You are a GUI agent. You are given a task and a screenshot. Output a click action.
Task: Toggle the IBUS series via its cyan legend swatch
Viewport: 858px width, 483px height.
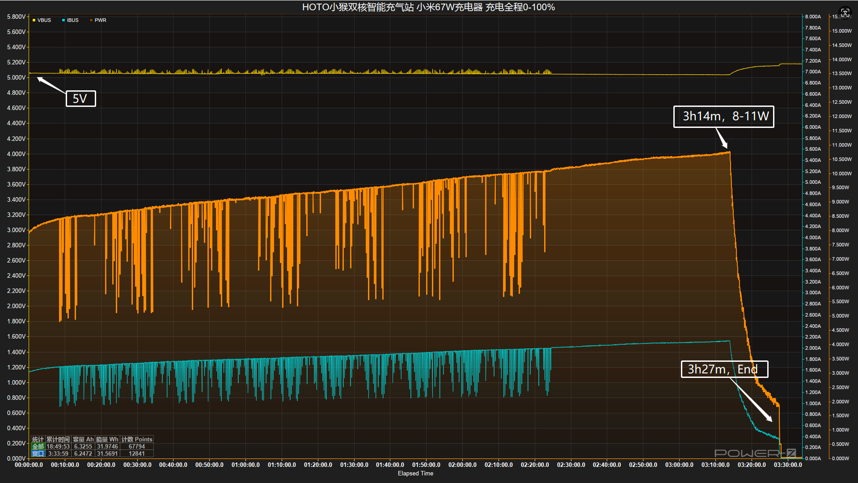[x=63, y=20]
